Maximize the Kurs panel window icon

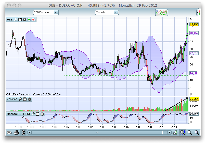click(x=20, y=20)
